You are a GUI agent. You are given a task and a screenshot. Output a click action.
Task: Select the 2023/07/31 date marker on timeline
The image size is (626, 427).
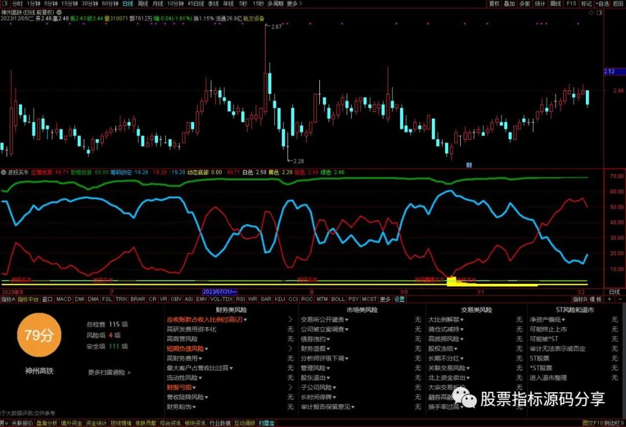[220, 292]
